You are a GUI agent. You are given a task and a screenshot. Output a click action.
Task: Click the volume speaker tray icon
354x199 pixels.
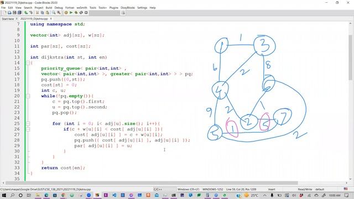tap(294, 195)
